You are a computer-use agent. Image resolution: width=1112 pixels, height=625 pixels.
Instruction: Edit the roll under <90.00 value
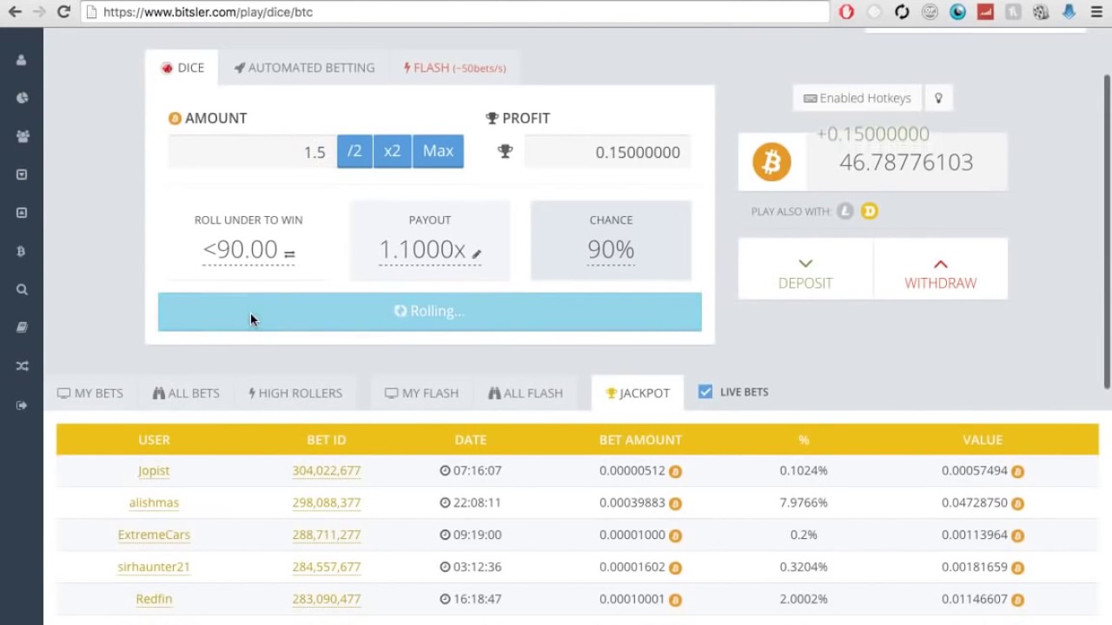[240, 250]
